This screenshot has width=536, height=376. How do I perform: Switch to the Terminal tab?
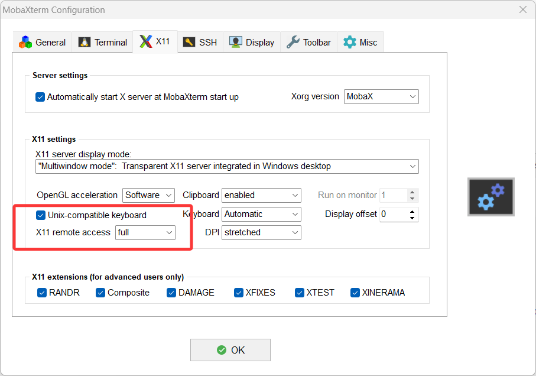pyautogui.click(x=103, y=42)
